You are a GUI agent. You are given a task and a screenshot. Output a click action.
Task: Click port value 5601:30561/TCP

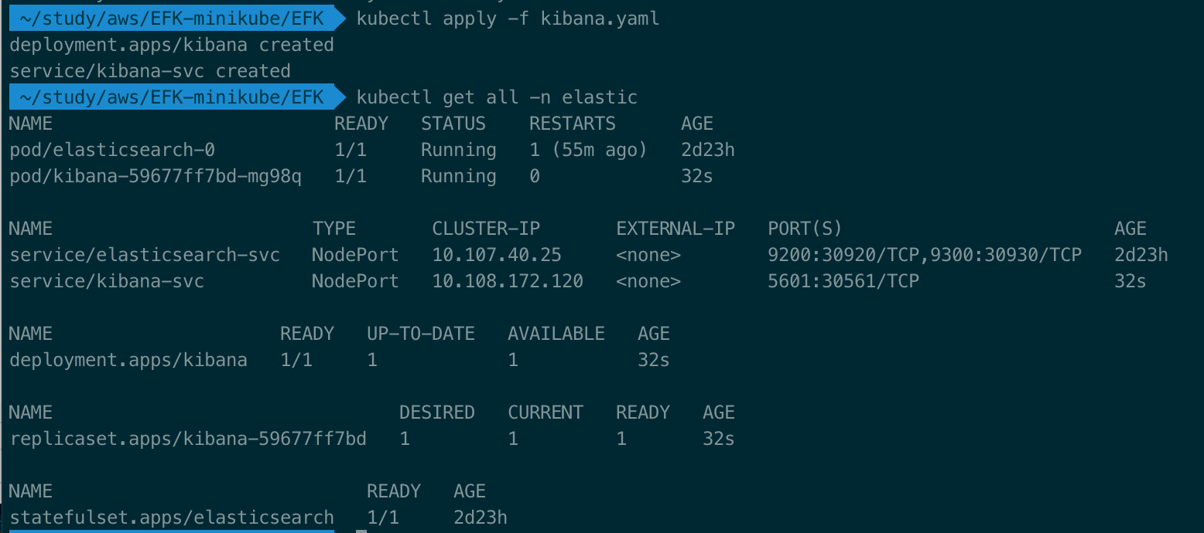(x=843, y=281)
